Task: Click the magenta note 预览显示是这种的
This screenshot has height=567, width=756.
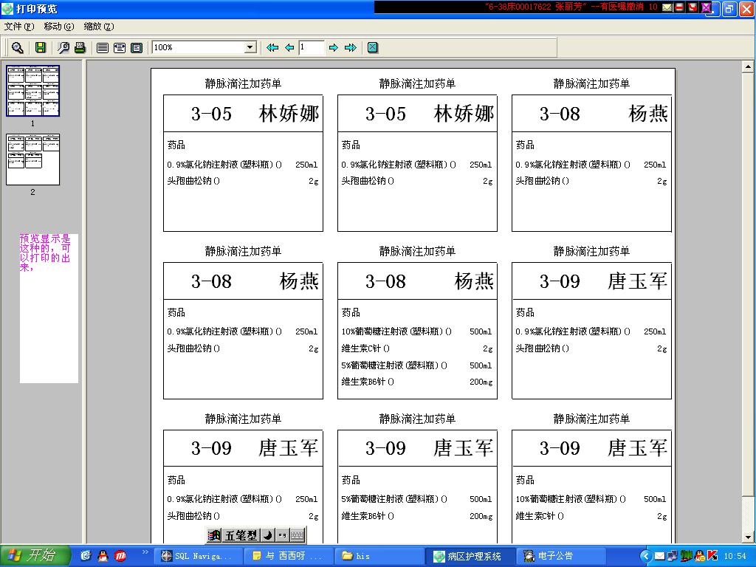Action: (x=45, y=252)
